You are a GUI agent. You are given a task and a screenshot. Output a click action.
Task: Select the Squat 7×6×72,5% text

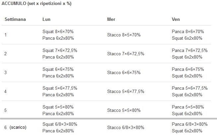coord(60,50)
